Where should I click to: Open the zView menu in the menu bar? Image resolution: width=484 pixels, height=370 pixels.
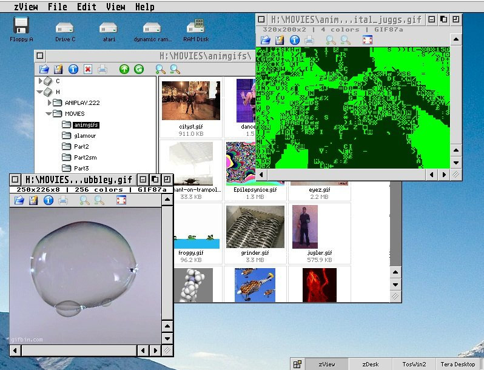pyautogui.click(x=25, y=7)
